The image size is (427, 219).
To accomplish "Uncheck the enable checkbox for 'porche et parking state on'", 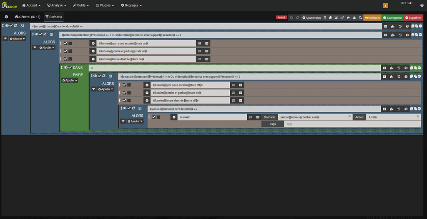I will (x=65, y=51).
